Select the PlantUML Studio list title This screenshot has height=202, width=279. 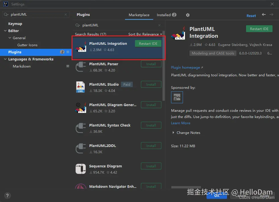click(x=104, y=84)
